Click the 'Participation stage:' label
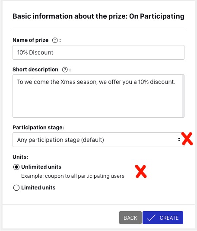 pyautogui.click(x=38, y=128)
